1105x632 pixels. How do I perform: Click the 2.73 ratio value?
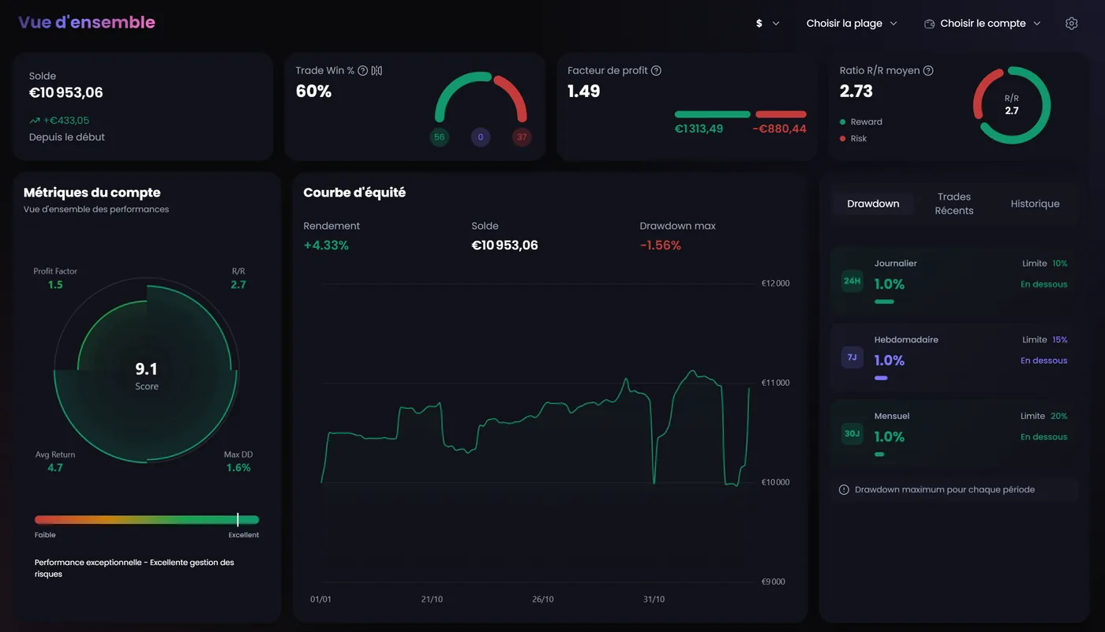click(x=856, y=92)
